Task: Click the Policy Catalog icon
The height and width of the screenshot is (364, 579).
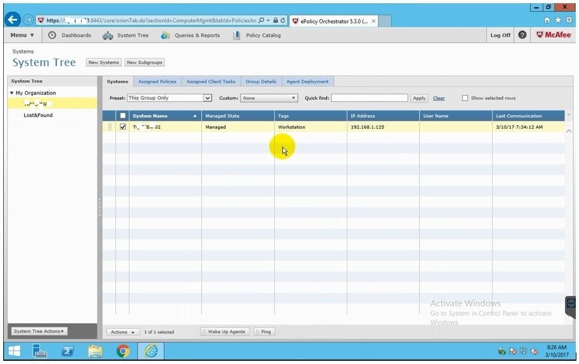Action: tap(237, 36)
